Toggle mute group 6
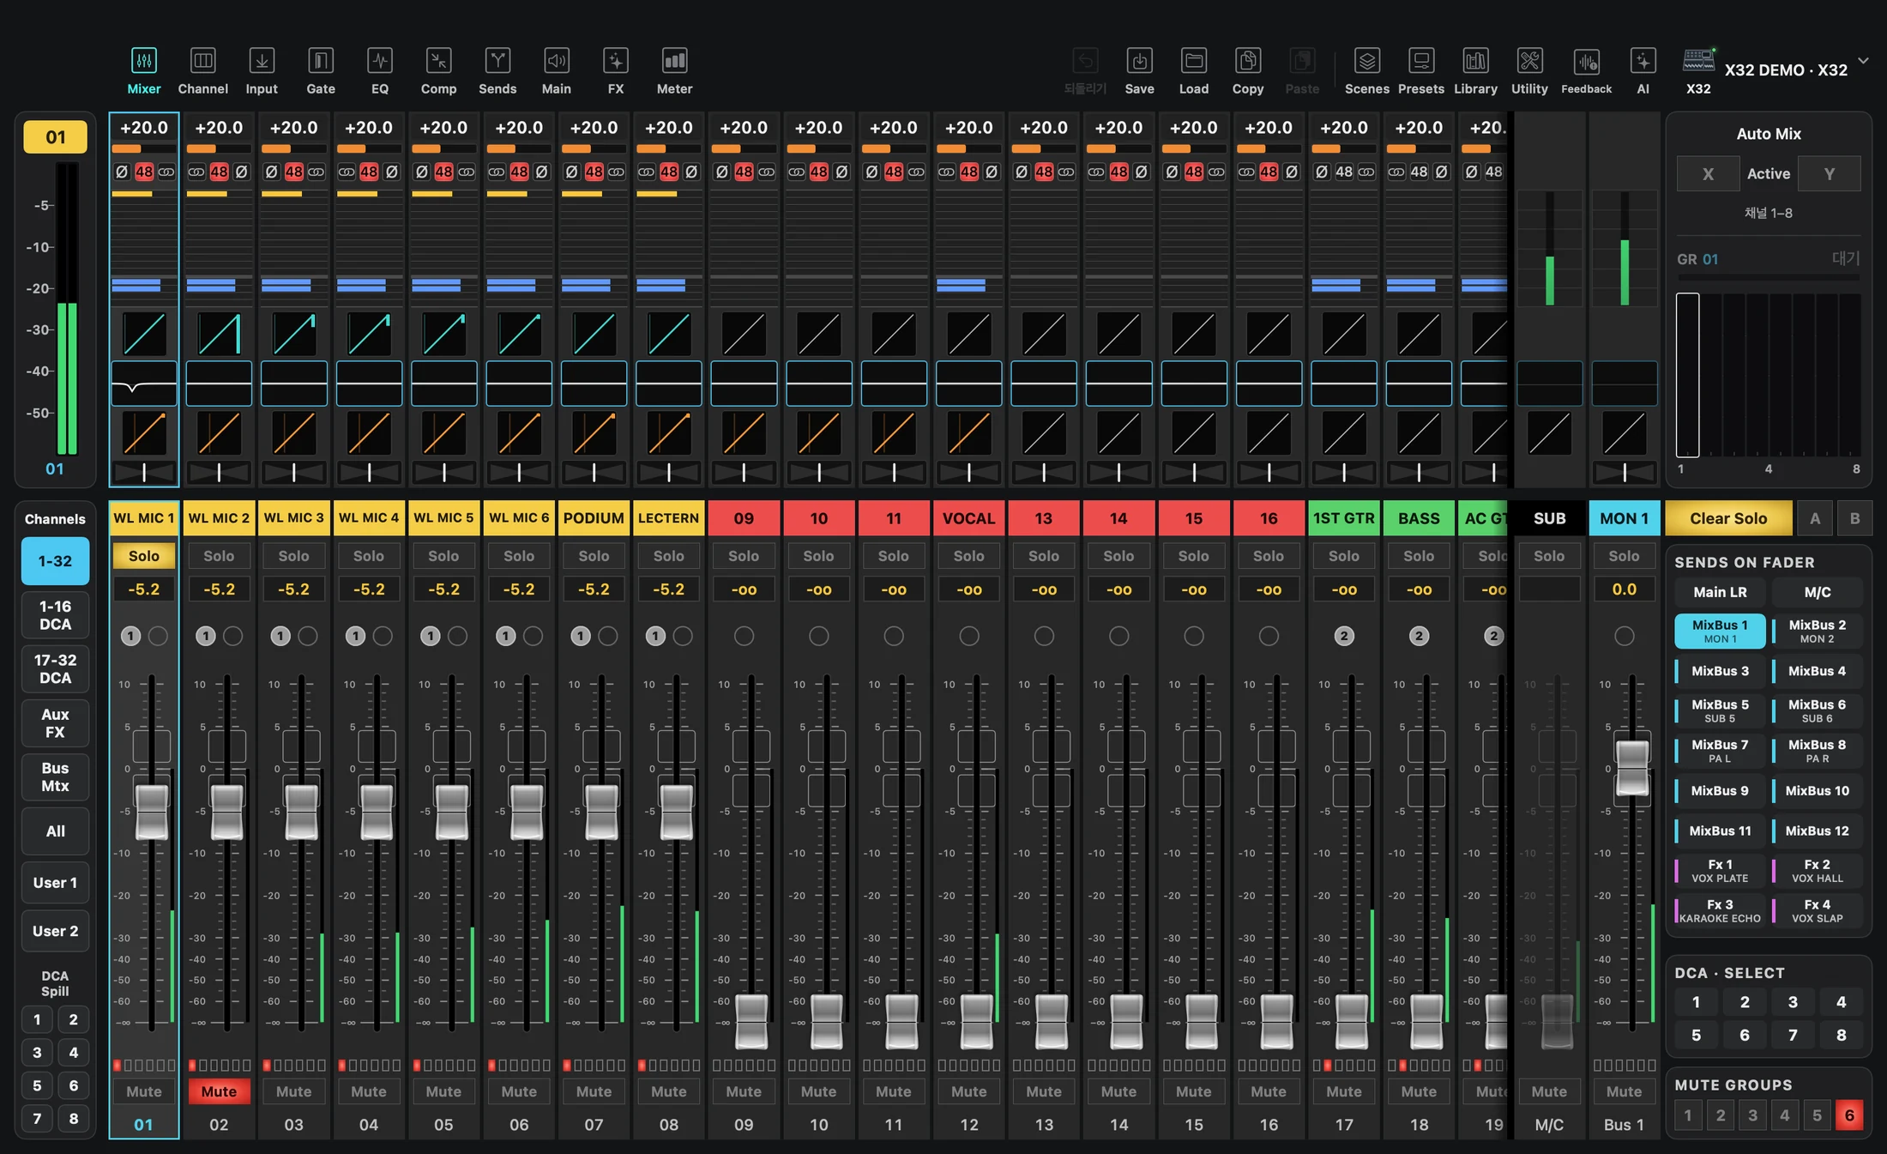 [x=1849, y=1115]
